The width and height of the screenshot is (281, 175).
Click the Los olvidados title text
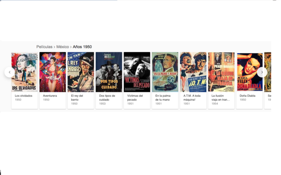[23, 96]
